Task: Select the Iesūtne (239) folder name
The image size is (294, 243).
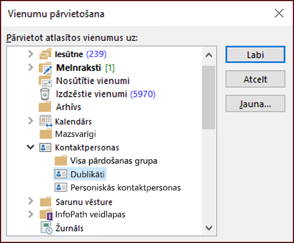Action: pos(81,54)
